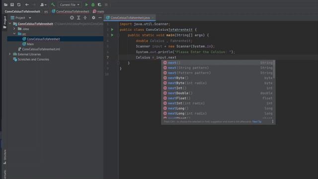Build the project with the hammer icon
The height and width of the screenshot is (179, 318).
click(x=53, y=4)
